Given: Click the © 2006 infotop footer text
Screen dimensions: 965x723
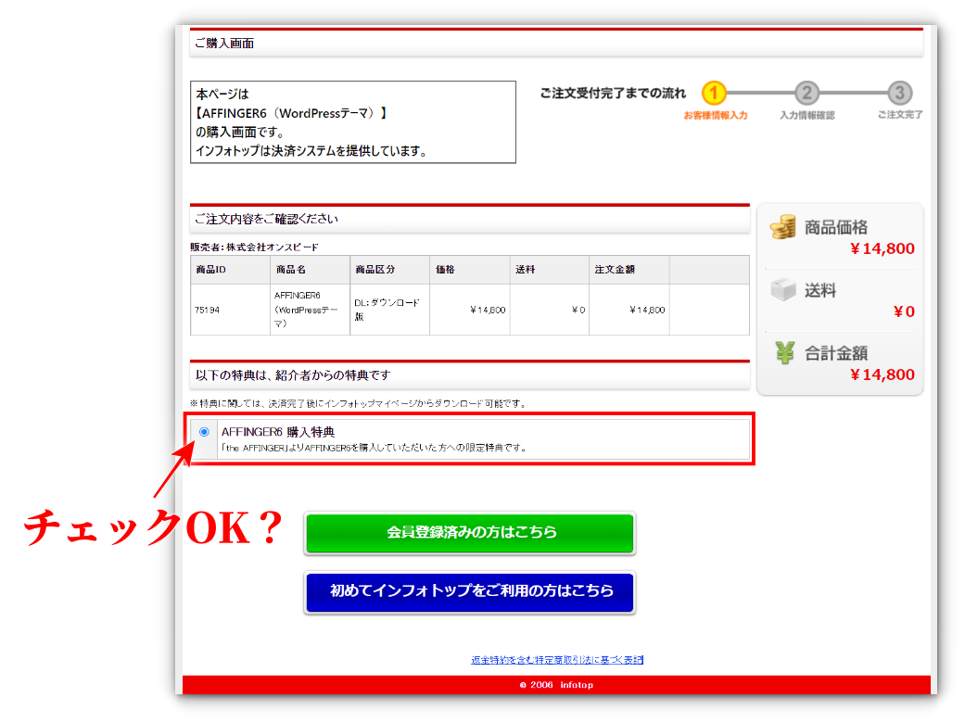Looking at the screenshot, I should click(x=555, y=685).
